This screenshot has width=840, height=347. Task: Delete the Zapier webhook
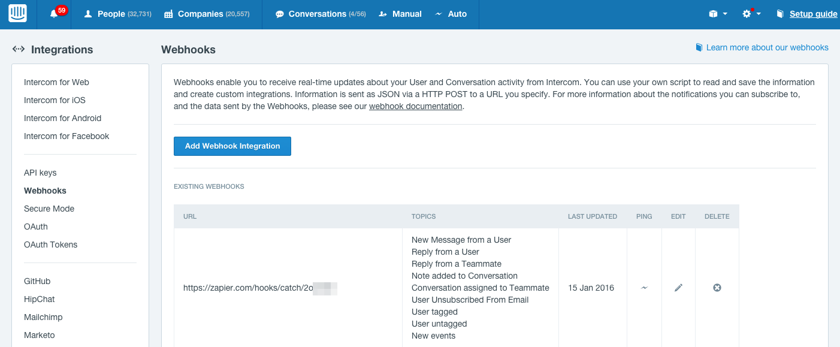click(717, 288)
